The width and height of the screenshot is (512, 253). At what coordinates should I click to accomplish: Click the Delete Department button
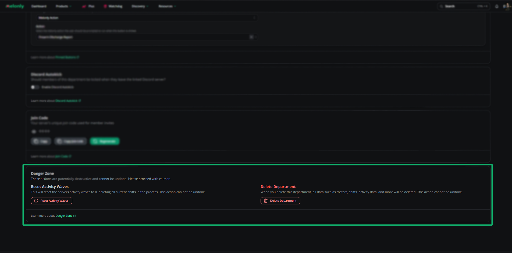[x=280, y=201]
